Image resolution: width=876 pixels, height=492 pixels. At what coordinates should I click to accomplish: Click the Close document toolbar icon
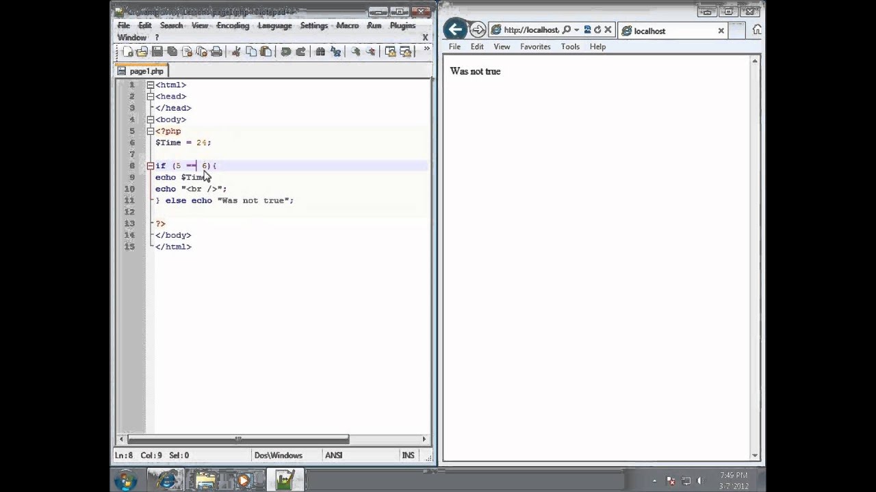click(x=187, y=52)
